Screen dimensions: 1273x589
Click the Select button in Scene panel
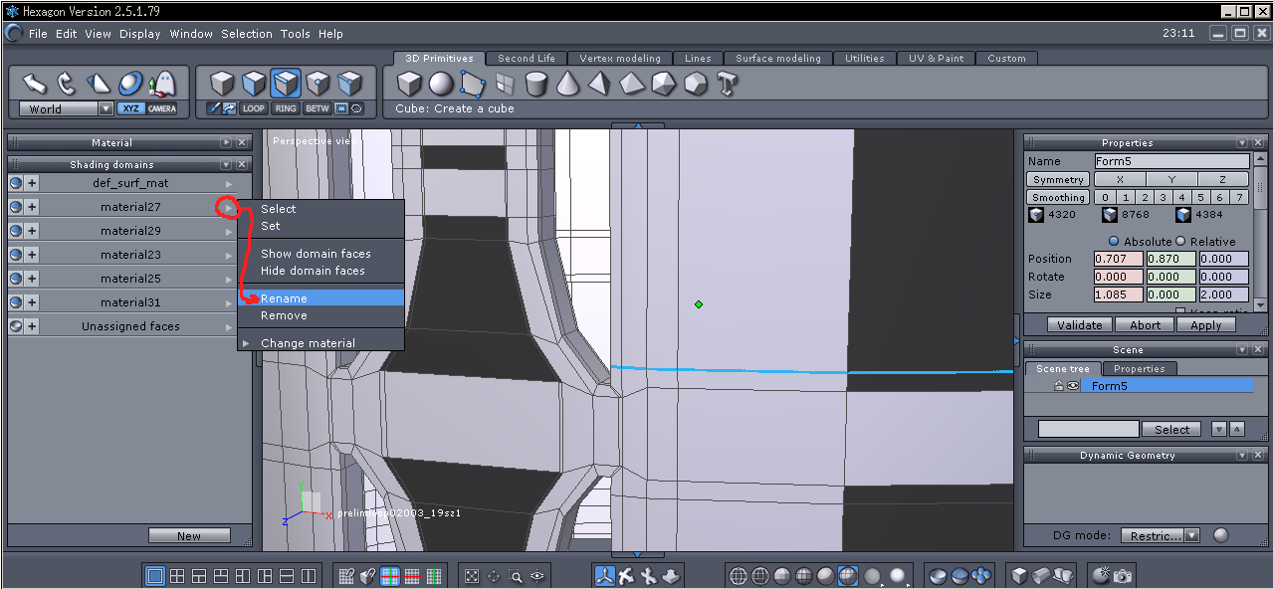(1171, 429)
